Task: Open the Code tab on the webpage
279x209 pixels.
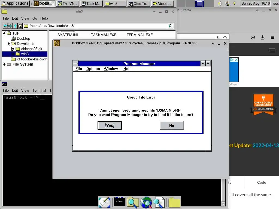Action: (x=262, y=182)
